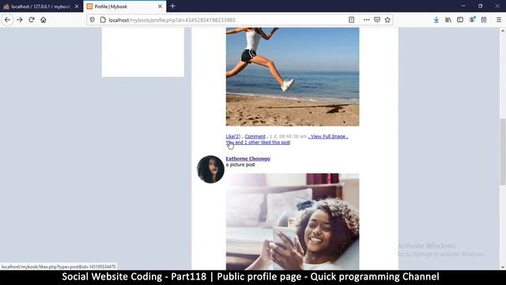Open the Eathorne Choongo profile name link

pos(247,158)
